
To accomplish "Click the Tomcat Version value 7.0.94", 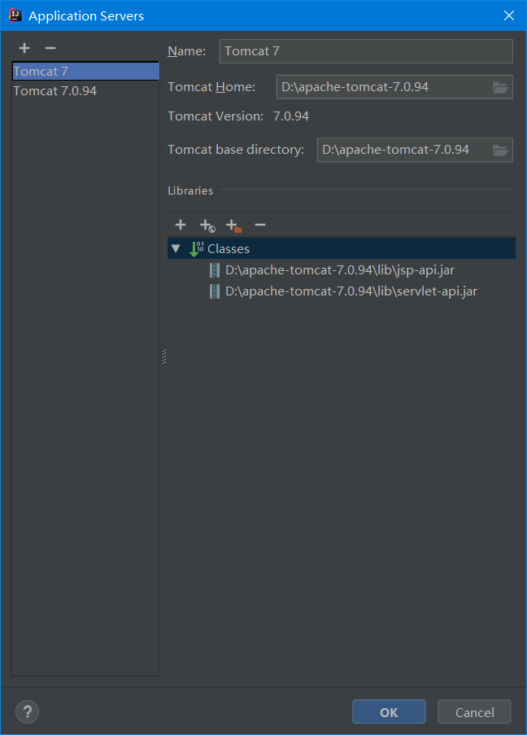I will coord(291,116).
